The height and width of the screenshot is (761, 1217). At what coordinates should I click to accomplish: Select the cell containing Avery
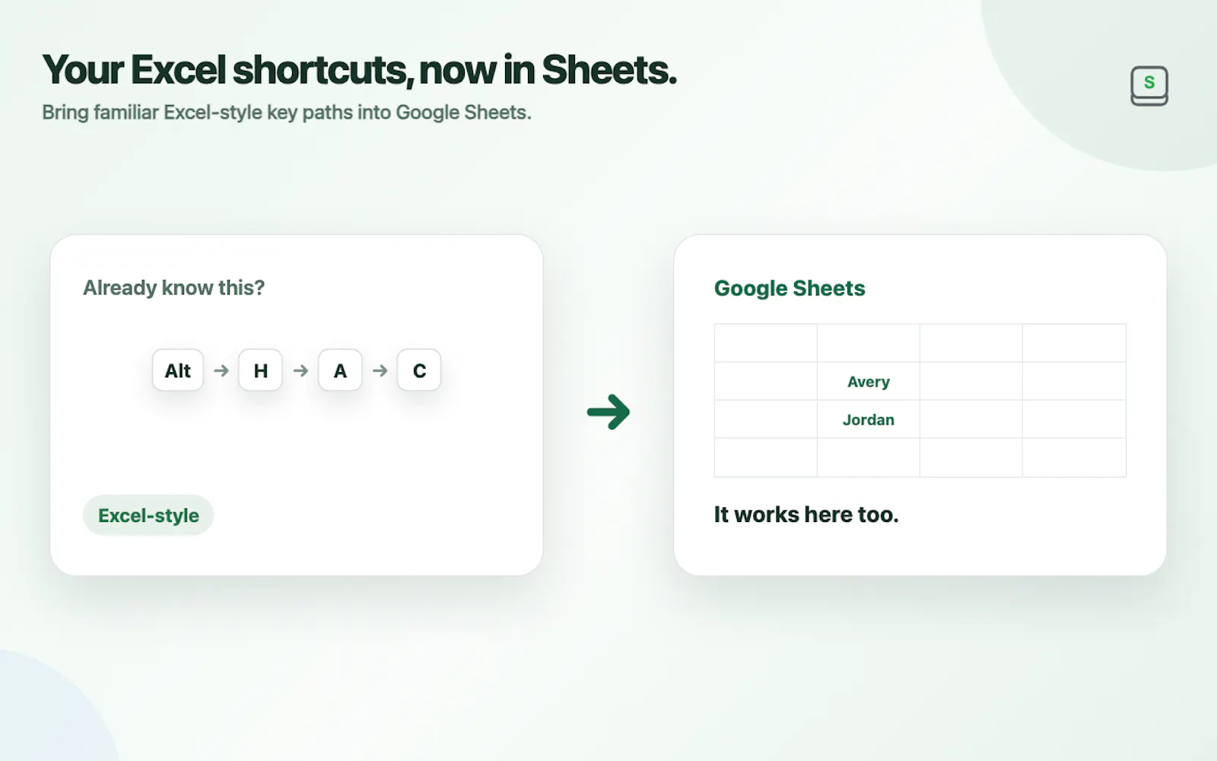coord(869,381)
